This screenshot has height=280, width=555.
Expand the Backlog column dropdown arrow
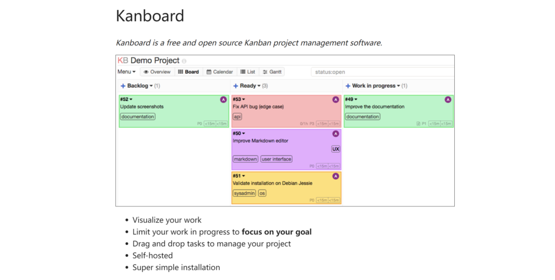point(150,86)
